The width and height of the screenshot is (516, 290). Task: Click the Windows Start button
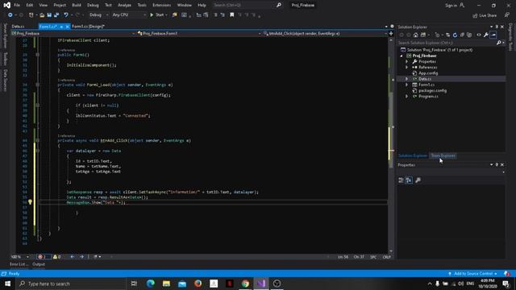[7, 284]
